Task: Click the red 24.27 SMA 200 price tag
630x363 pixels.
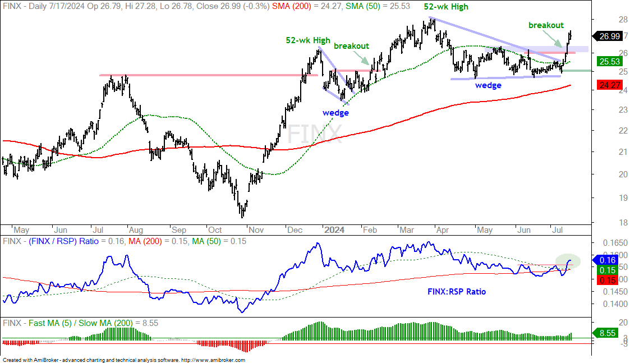Action: tap(610, 85)
